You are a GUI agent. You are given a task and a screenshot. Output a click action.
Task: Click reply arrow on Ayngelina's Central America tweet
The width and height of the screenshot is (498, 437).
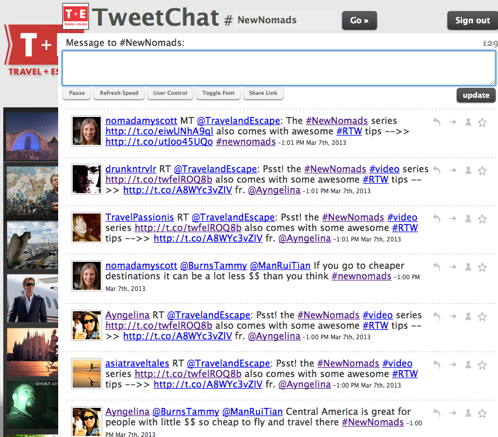[x=437, y=413]
